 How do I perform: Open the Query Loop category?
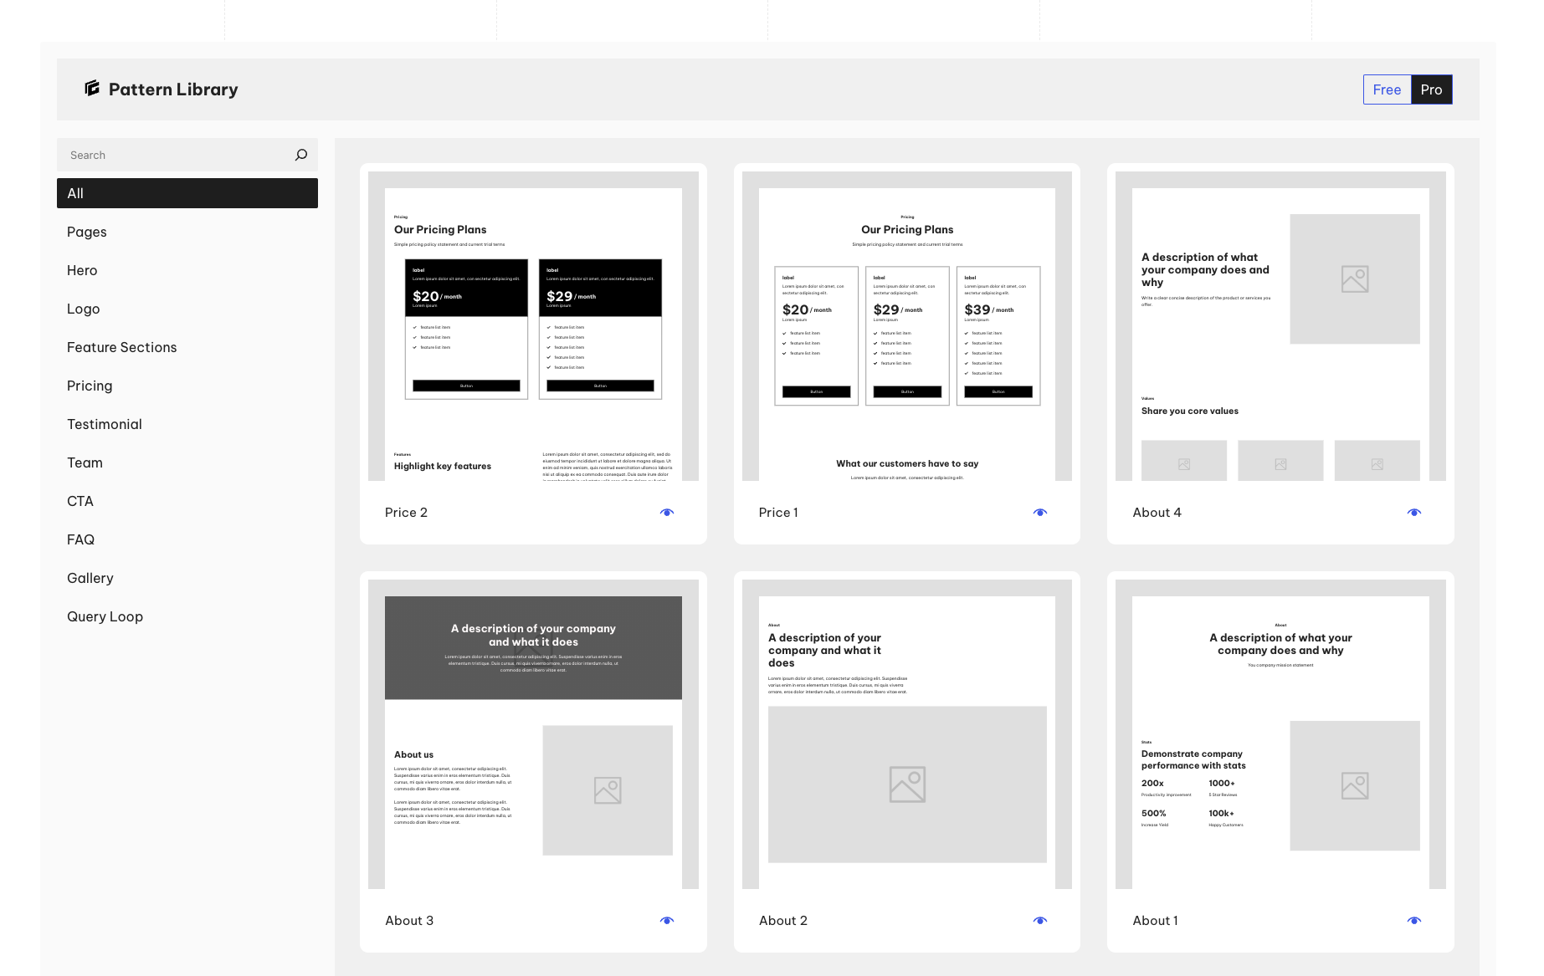[x=105, y=616]
